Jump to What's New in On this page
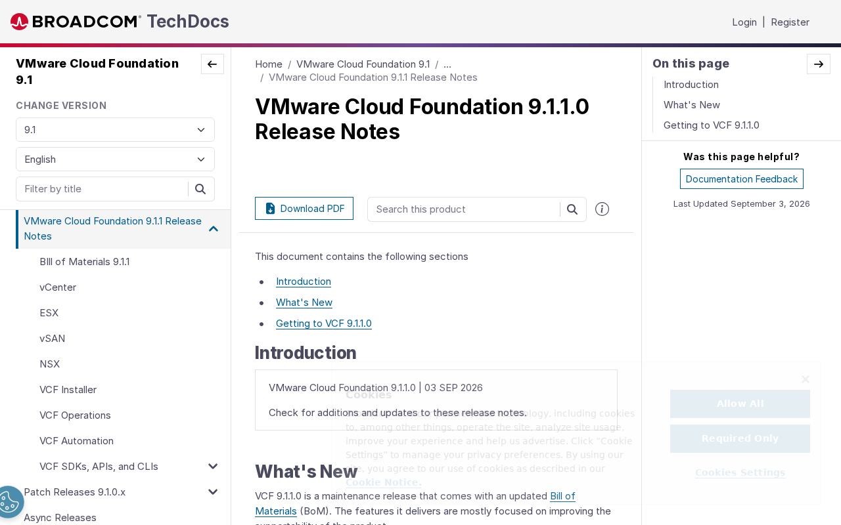Screen dimensions: 841x525 (692, 105)
